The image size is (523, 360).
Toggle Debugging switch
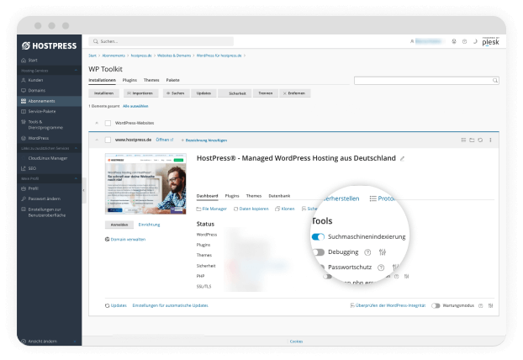coord(318,252)
